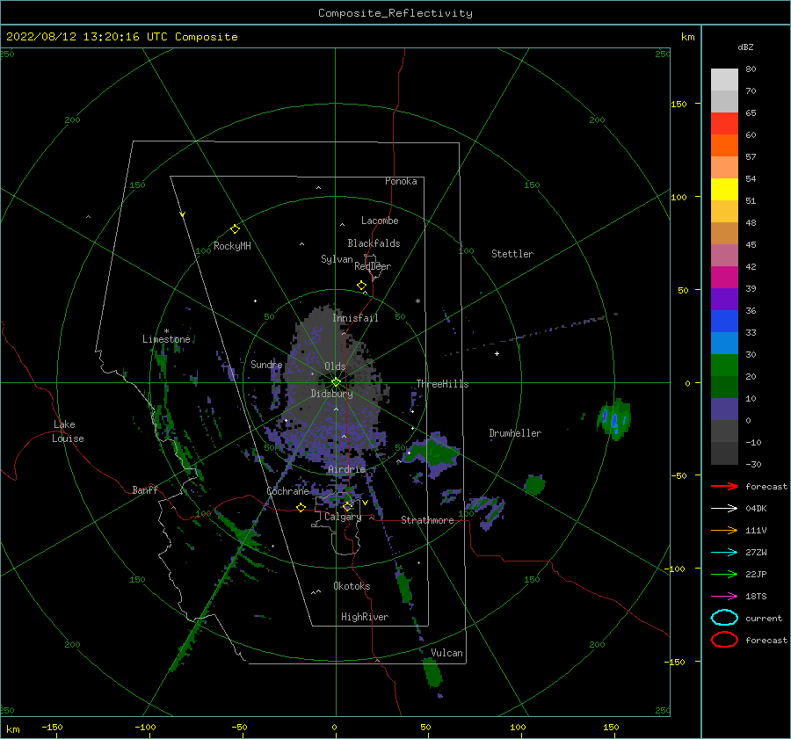Click the HighRiver label
Image resolution: width=791 pixels, height=739 pixels.
(x=365, y=617)
